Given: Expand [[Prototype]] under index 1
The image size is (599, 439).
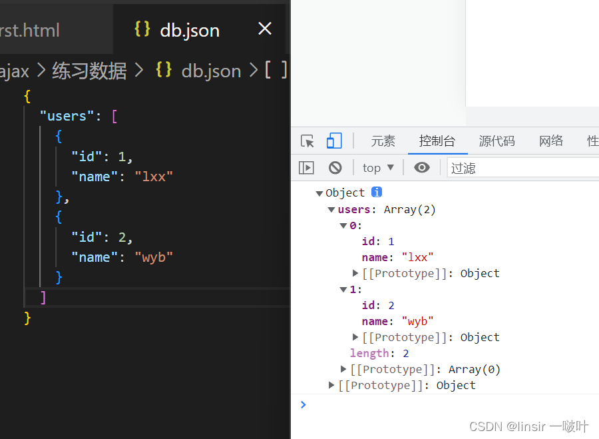Looking at the screenshot, I should pyautogui.click(x=355, y=336).
